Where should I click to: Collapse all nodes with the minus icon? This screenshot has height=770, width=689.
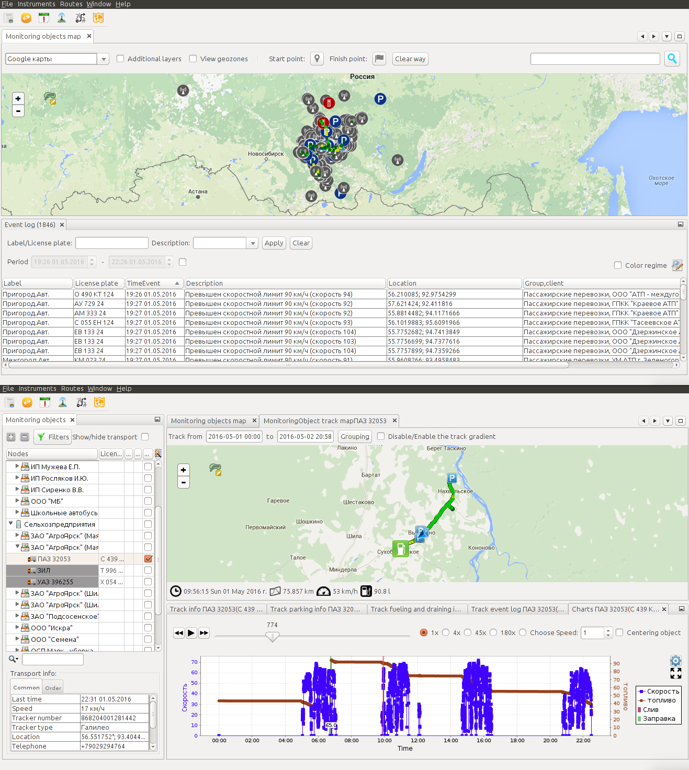point(25,437)
